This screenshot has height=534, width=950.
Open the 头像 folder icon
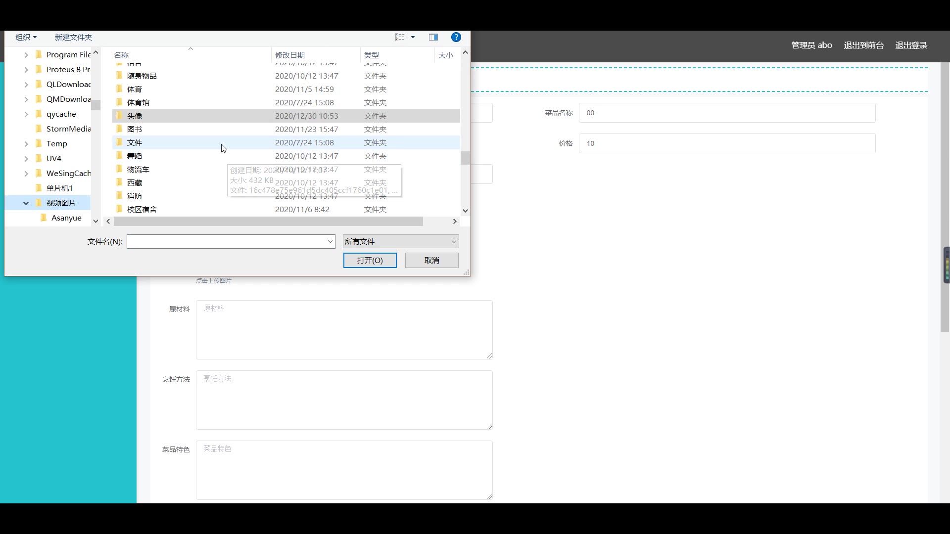click(x=119, y=116)
